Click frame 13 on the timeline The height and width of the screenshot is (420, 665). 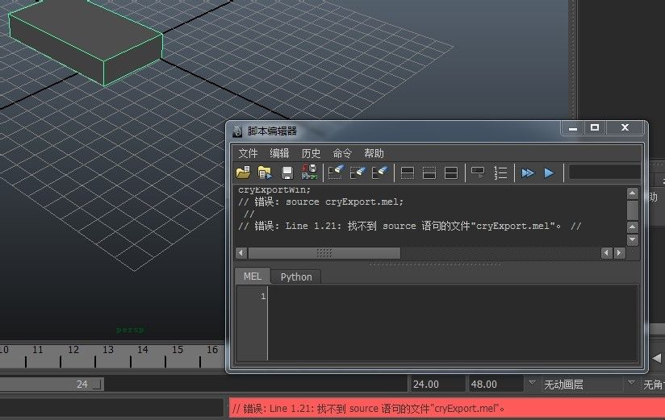coord(107,350)
